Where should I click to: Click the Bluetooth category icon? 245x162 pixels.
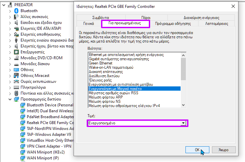(x=16, y=11)
